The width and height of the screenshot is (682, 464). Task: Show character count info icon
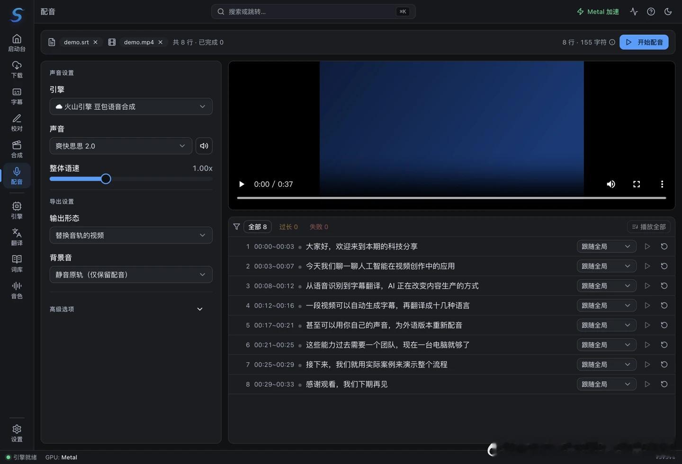(612, 42)
